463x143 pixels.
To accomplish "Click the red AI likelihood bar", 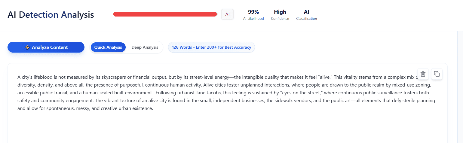I will pyautogui.click(x=165, y=14).
